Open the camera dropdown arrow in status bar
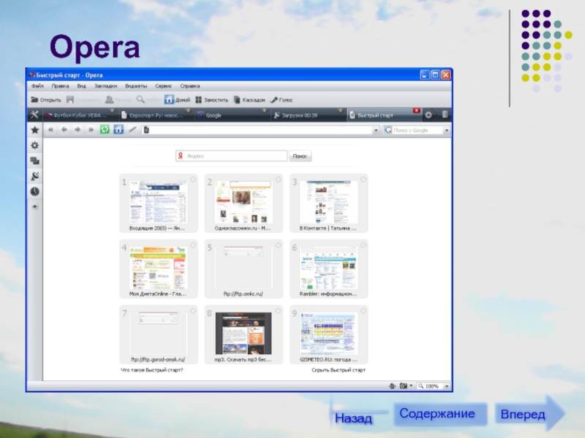 click(411, 386)
